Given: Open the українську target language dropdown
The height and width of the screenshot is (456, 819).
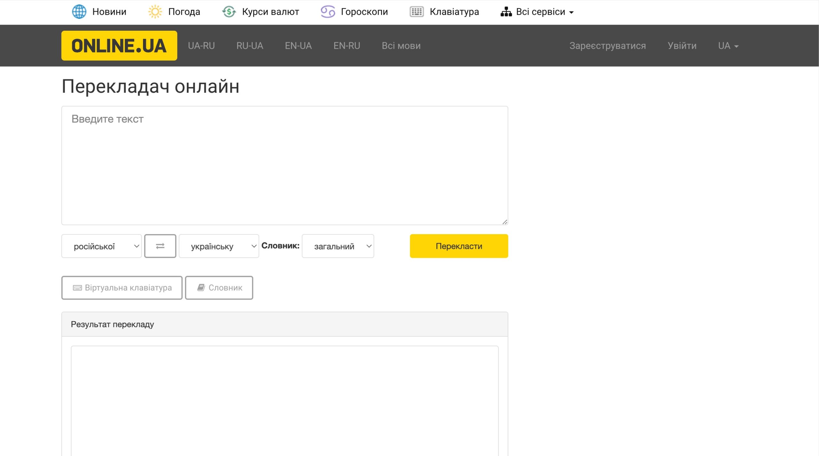Looking at the screenshot, I should click(x=219, y=246).
